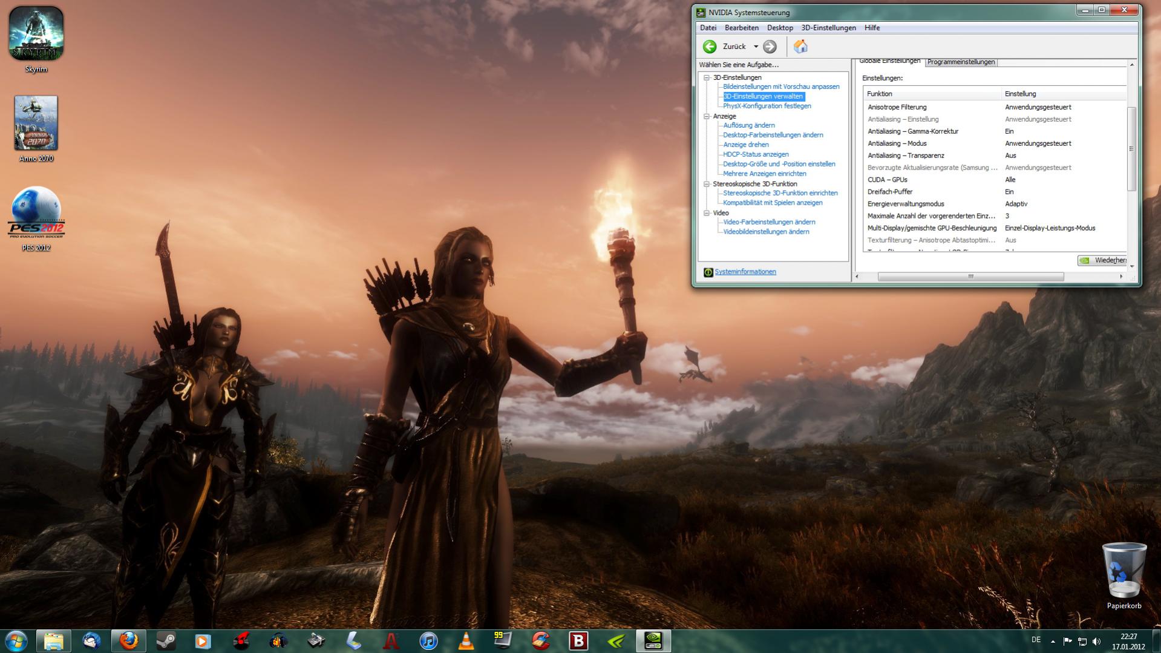
Task: Collapse the Anzeige tree node
Action: click(706, 116)
